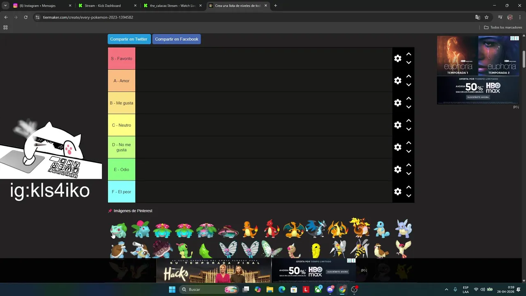526x296 pixels.
Task: Switch to Instagram Mensajes tab
Action: pos(42,6)
